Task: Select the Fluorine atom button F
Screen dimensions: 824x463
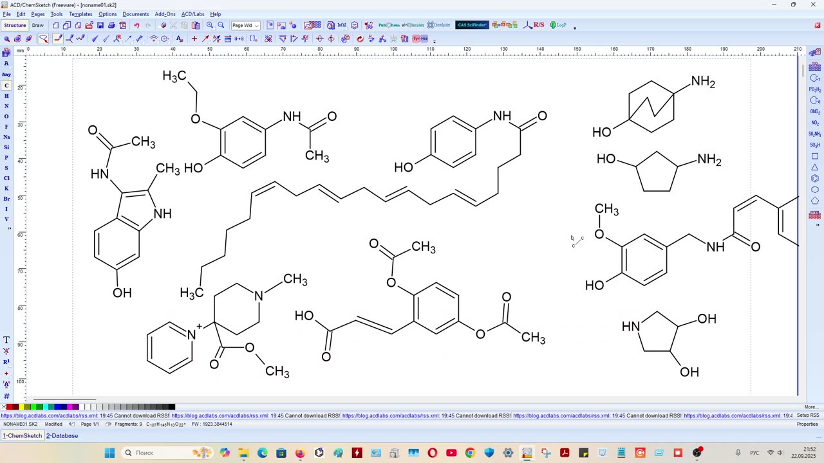Action: click(6, 127)
